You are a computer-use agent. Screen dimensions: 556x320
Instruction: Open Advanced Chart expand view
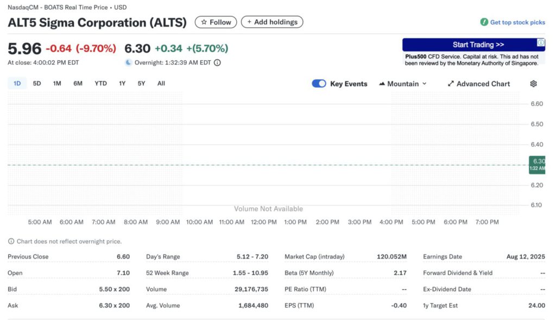point(478,84)
